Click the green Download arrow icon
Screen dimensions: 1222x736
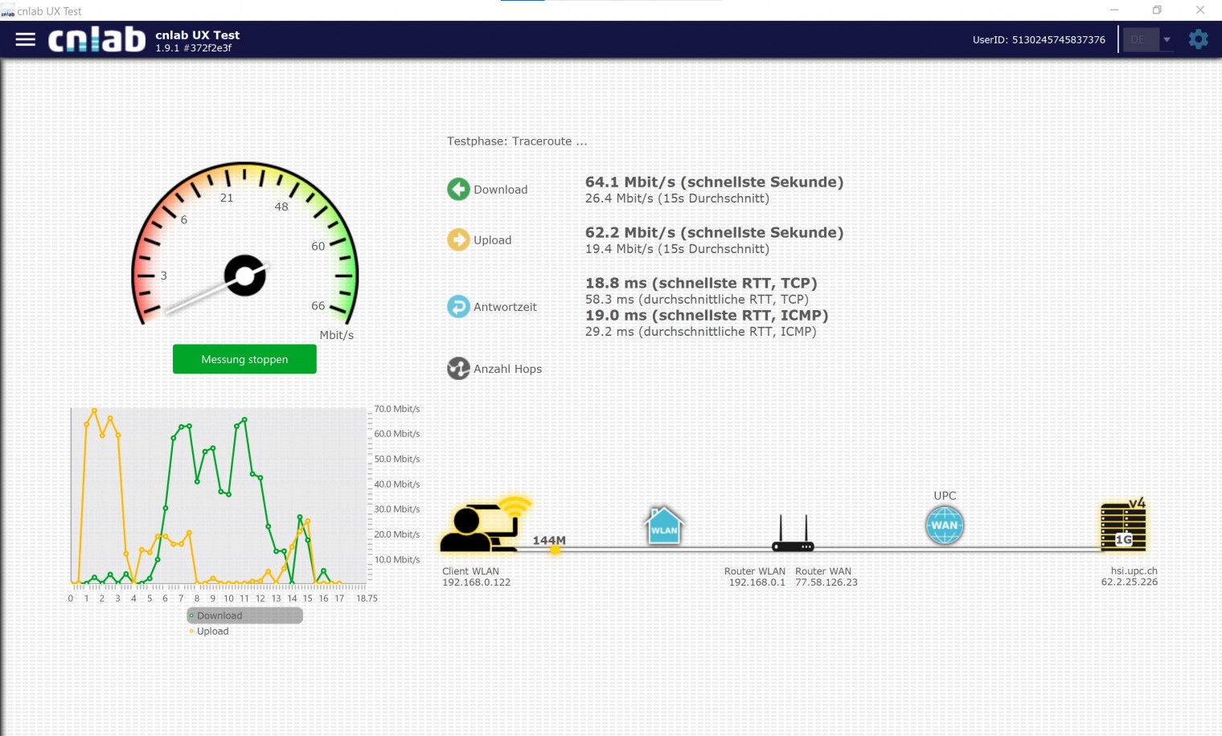pos(458,190)
